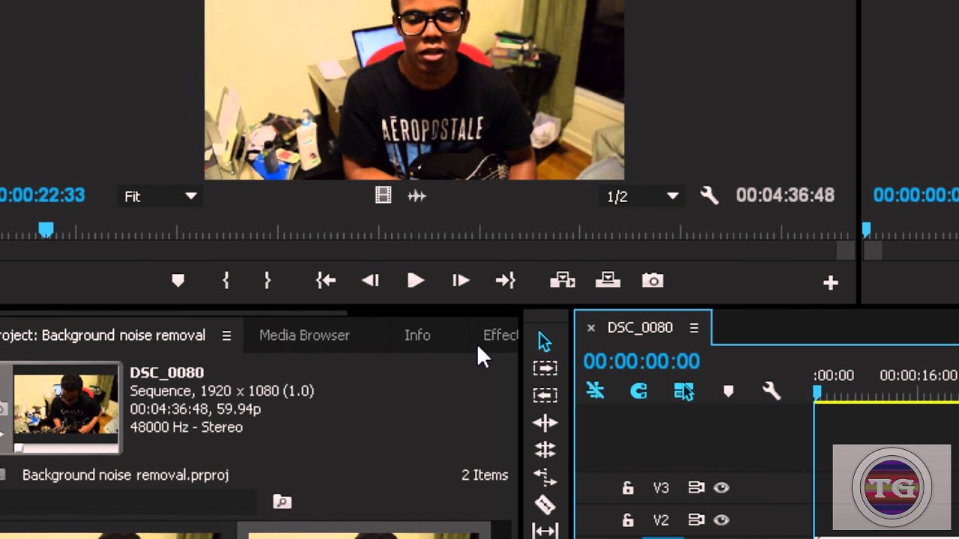Add a marker in the Source monitor
Image resolution: width=959 pixels, height=539 pixels.
tap(178, 281)
